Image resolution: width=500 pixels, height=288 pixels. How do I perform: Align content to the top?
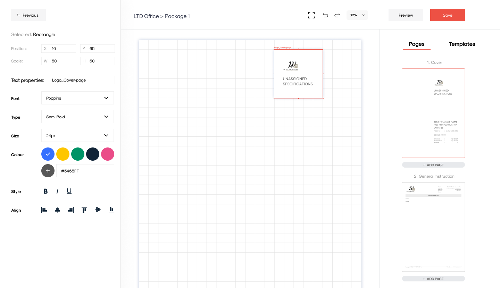pyautogui.click(x=84, y=210)
